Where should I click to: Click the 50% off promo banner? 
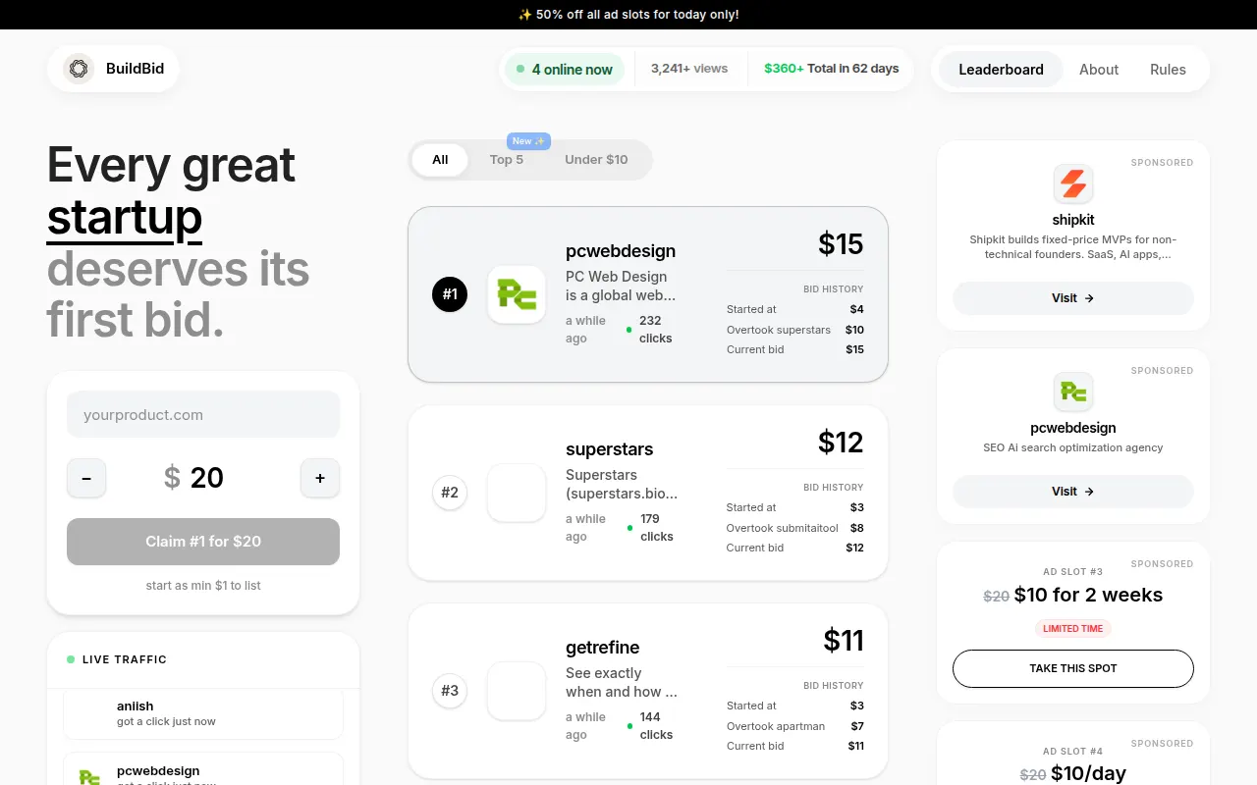click(628, 15)
